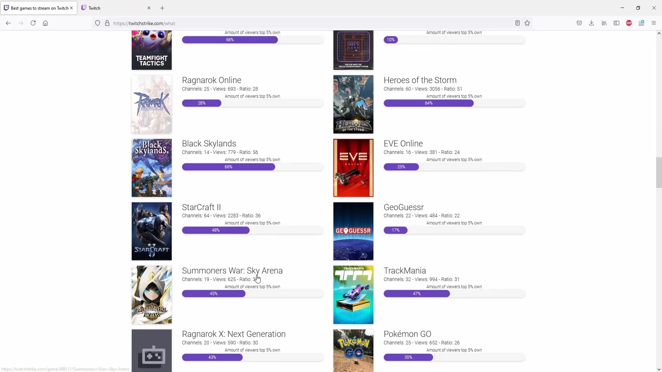Click the Black Skylands game thumbnail
Viewport: 662px width, 372px height.
[151, 168]
